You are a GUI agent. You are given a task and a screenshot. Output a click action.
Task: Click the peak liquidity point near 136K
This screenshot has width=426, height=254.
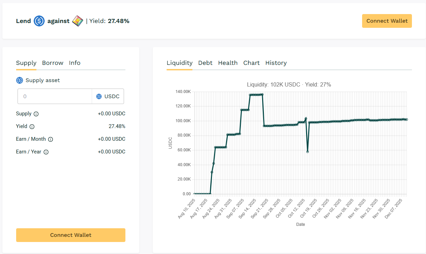[x=262, y=94]
